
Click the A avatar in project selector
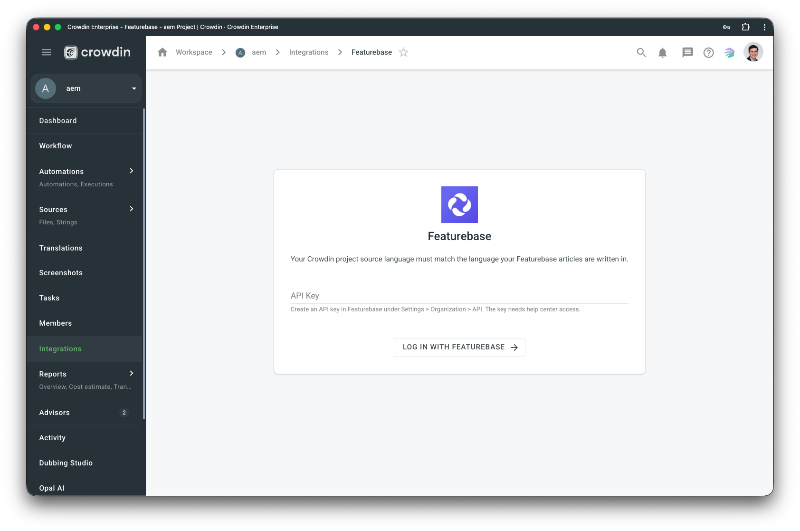(46, 88)
